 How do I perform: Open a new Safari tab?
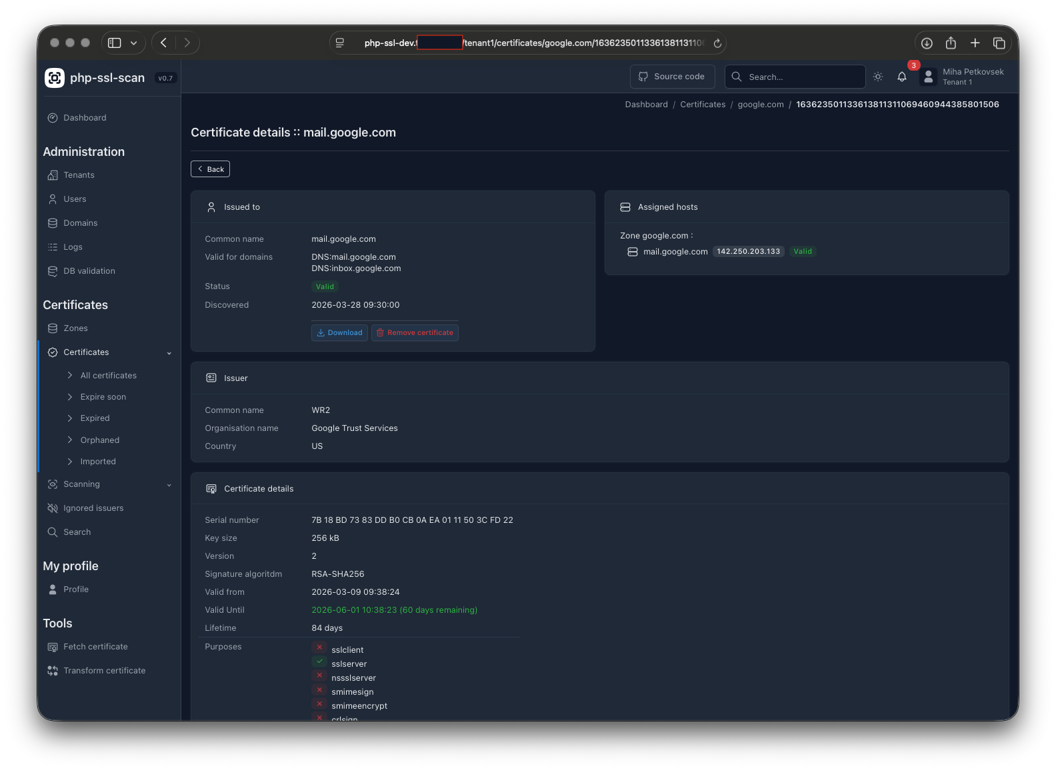[975, 43]
